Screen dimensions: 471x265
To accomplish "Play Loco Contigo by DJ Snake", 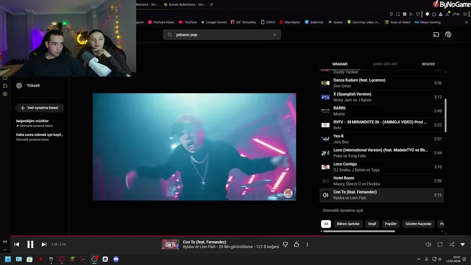I will [382, 167].
